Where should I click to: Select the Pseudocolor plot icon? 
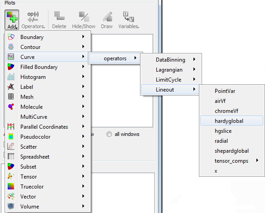tap(11, 136)
